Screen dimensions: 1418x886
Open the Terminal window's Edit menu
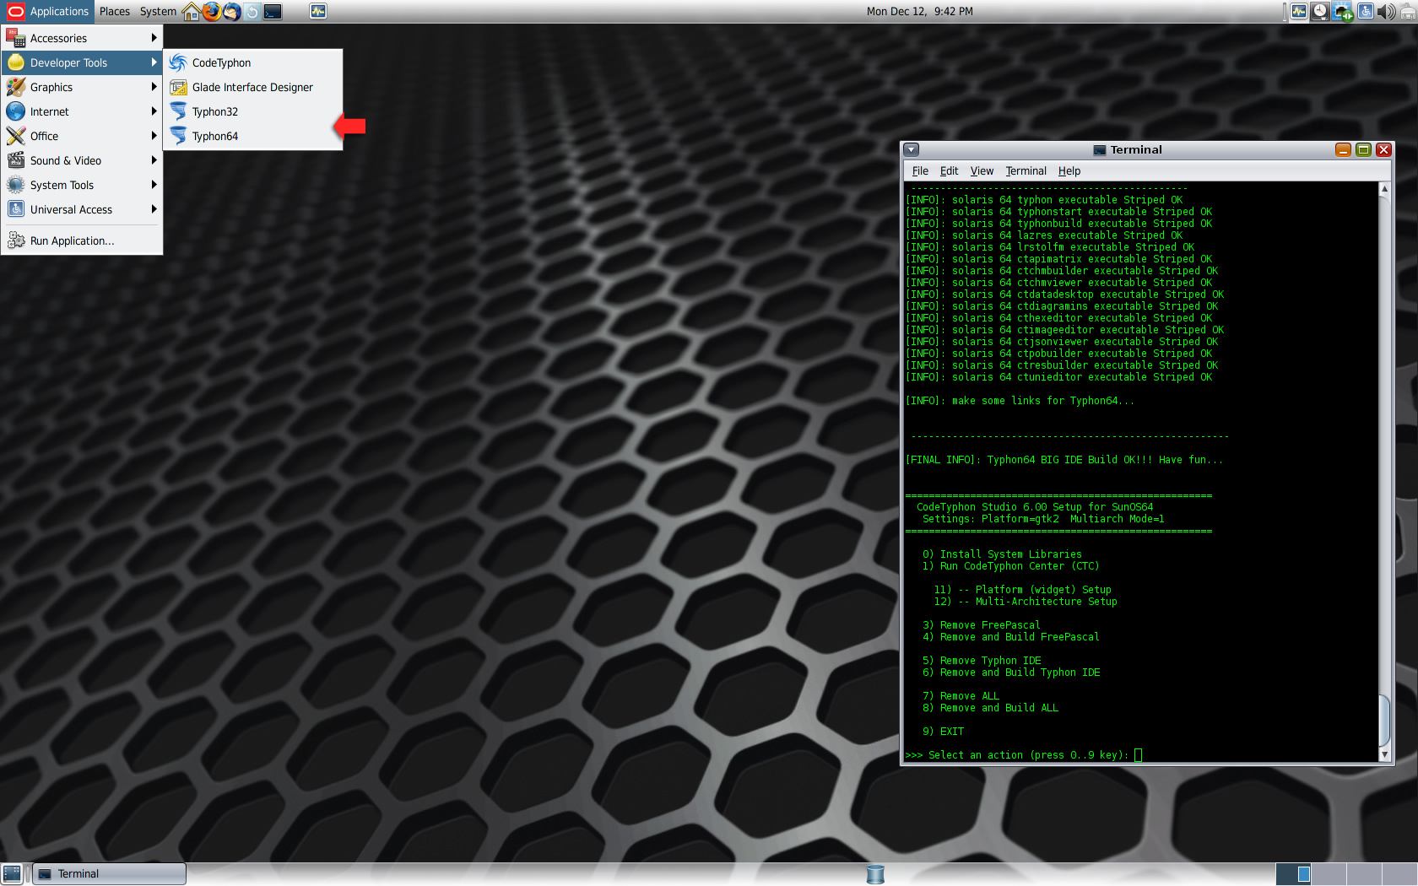pos(949,170)
